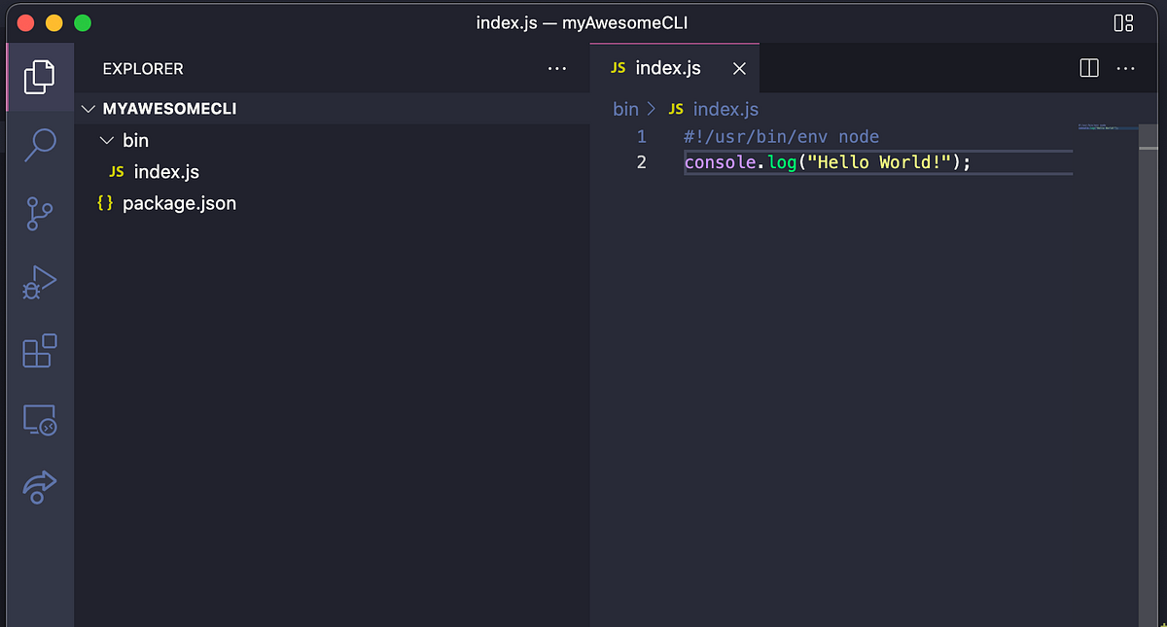
Task: Open package.json from the Explorer
Action: pyautogui.click(x=179, y=203)
